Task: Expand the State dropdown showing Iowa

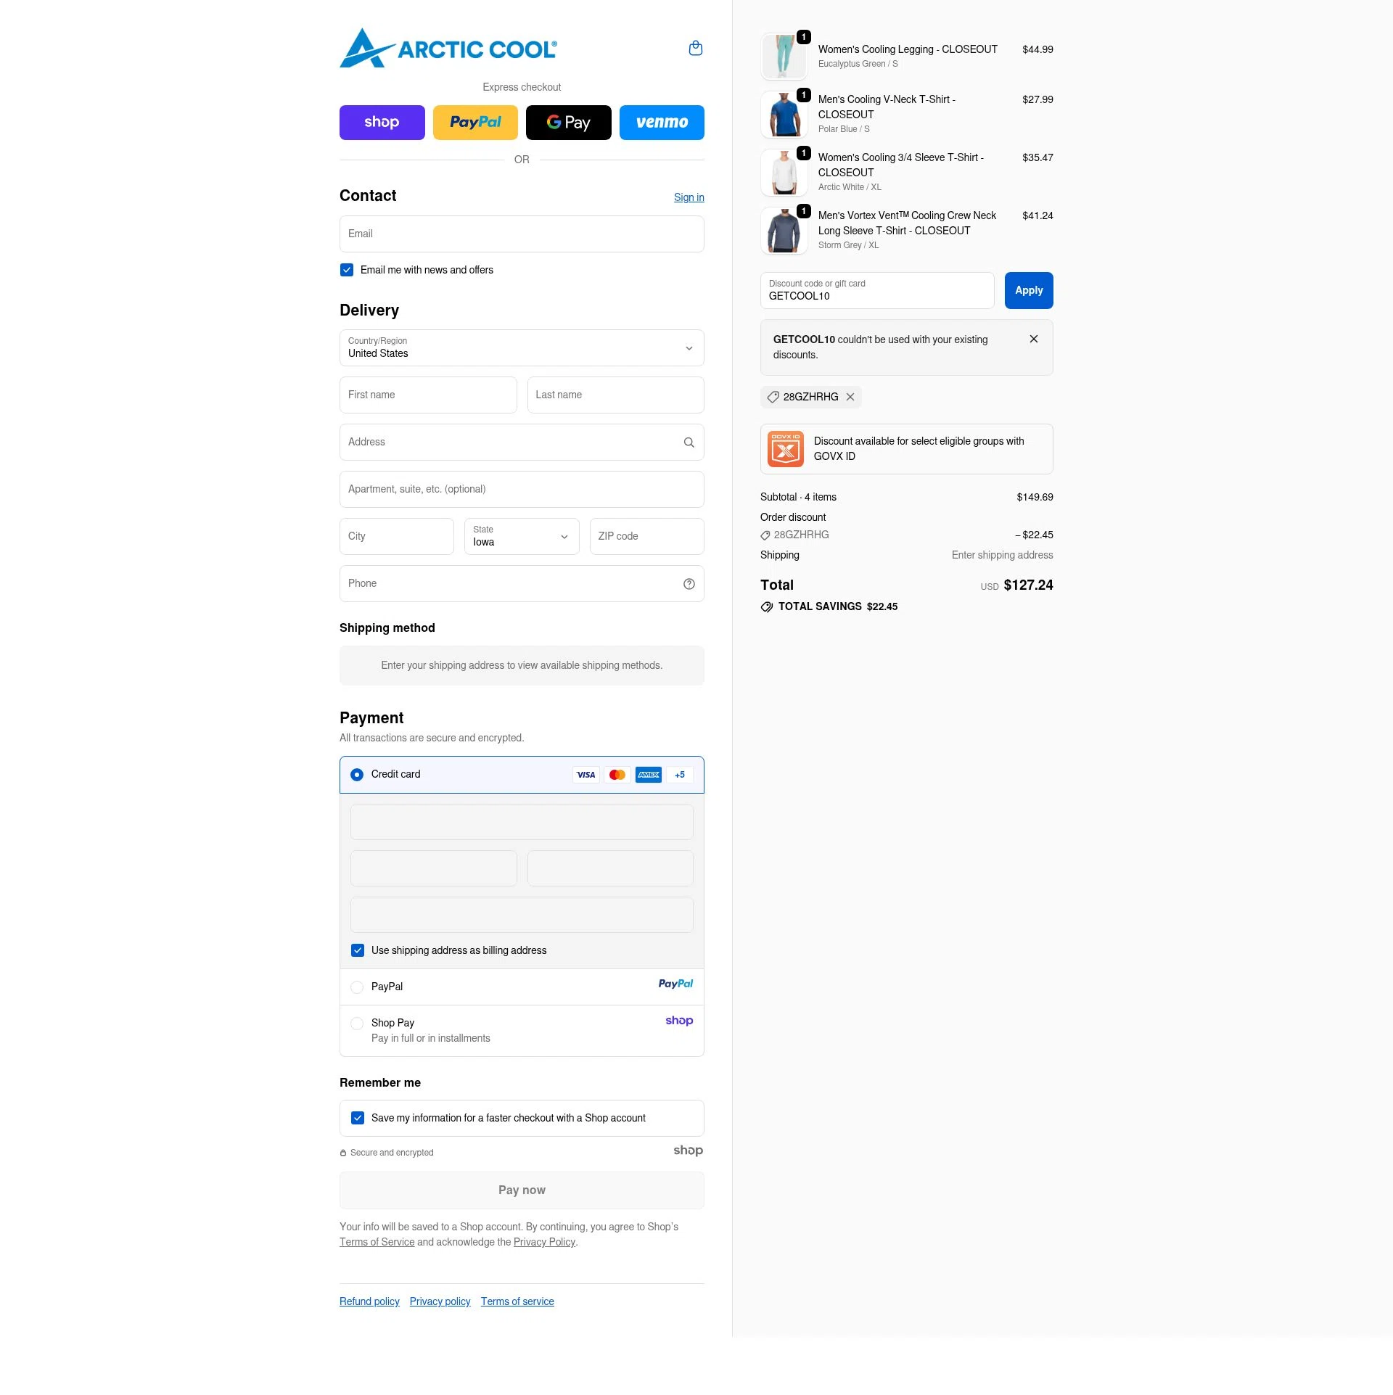Action: pos(522,537)
